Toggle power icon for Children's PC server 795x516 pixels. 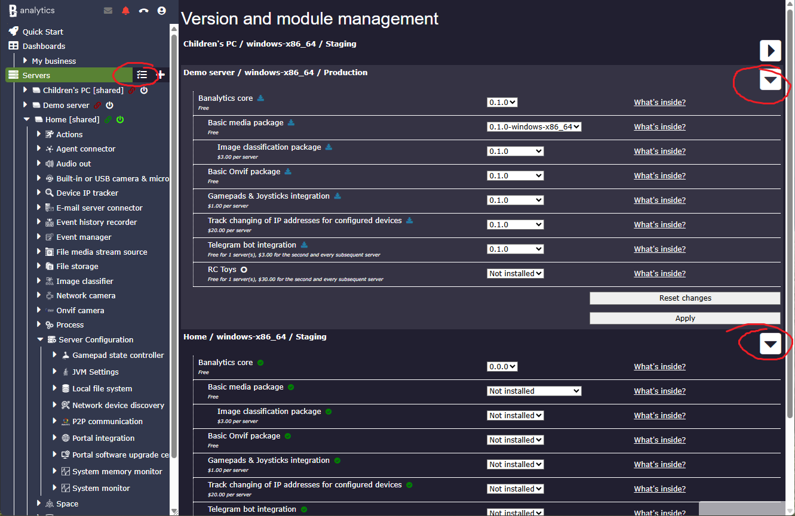pyautogui.click(x=144, y=91)
